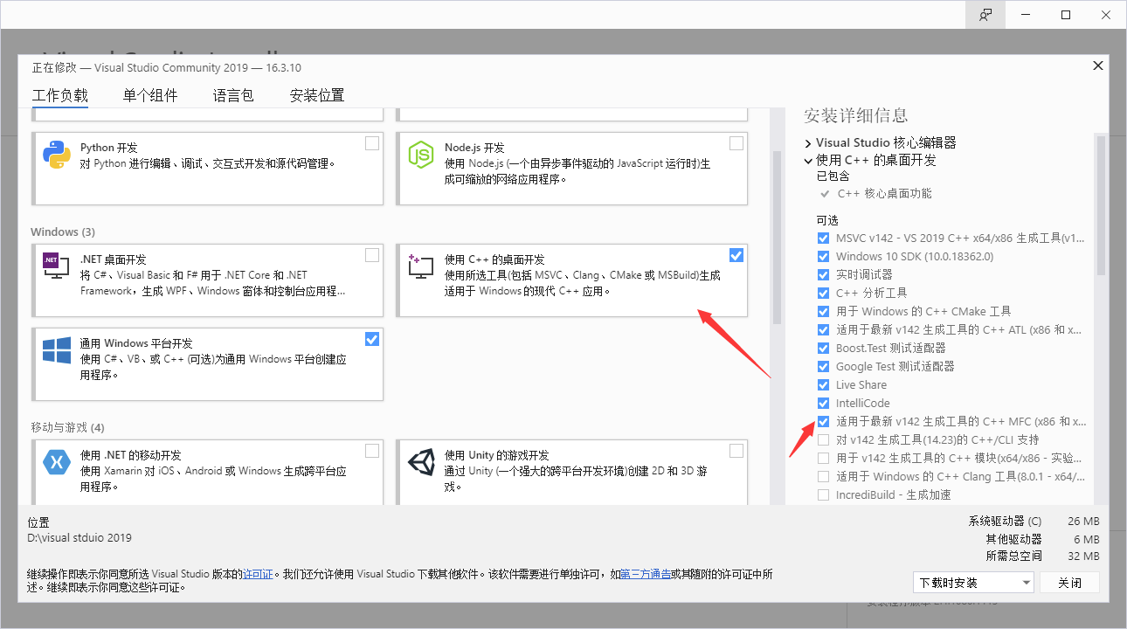Open the install mode dropdown
The height and width of the screenshot is (629, 1127).
point(973,583)
